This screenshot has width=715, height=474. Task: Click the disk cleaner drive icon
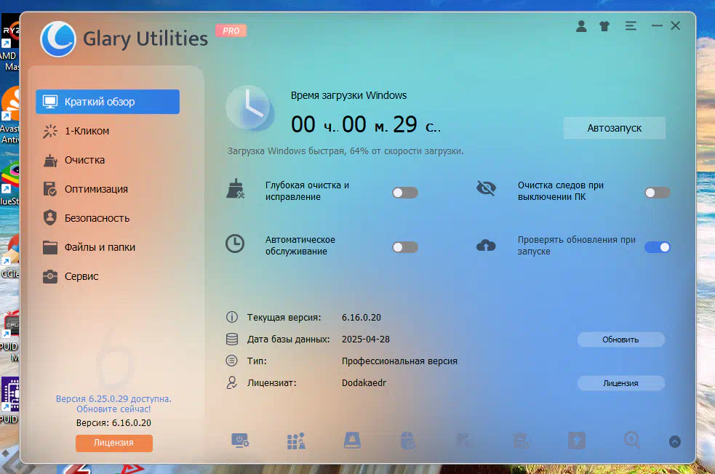tap(352, 441)
